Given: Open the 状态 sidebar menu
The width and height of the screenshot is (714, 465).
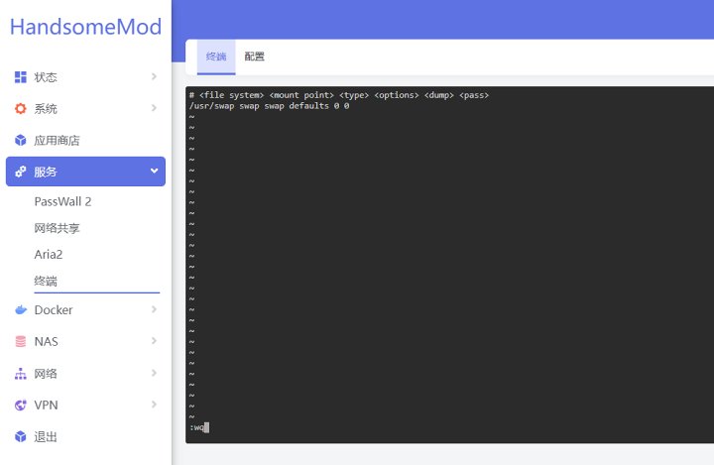Looking at the screenshot, I should (x=46, y=77).
